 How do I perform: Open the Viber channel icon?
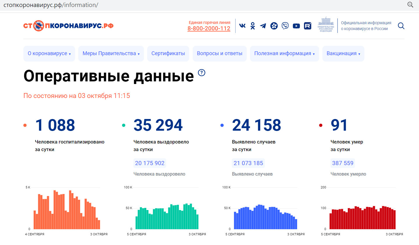pos(285,26)
